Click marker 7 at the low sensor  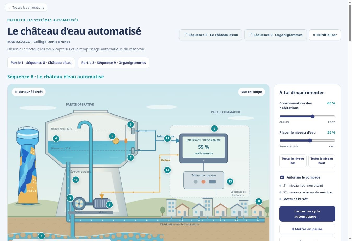(x=131, y=157)
